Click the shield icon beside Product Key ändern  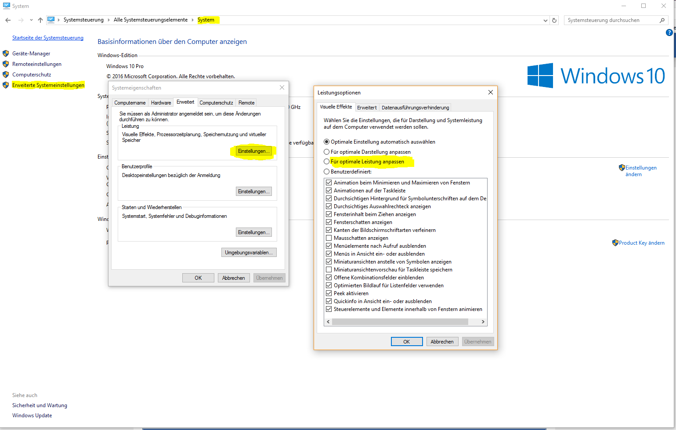(615, 243)
